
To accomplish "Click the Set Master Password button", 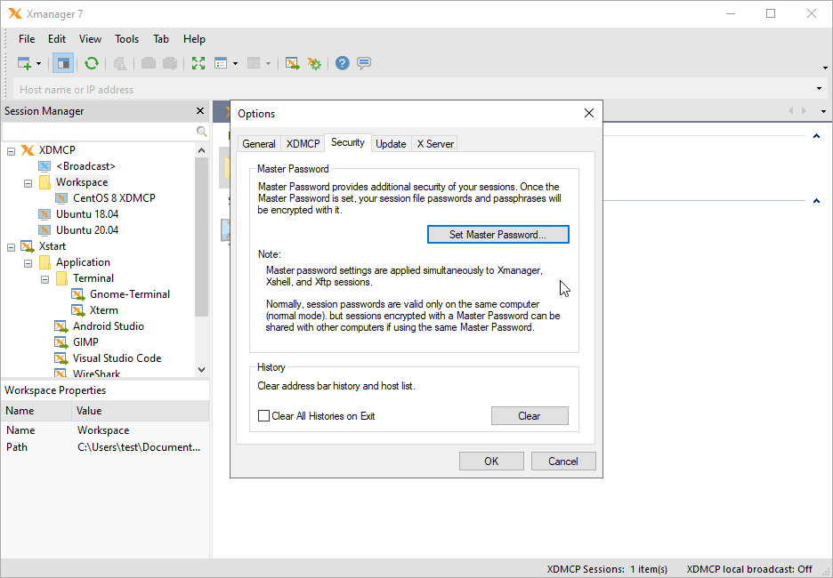I will (497, 235).
